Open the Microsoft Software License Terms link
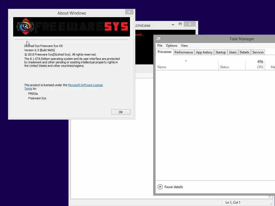 coord(85,85)
